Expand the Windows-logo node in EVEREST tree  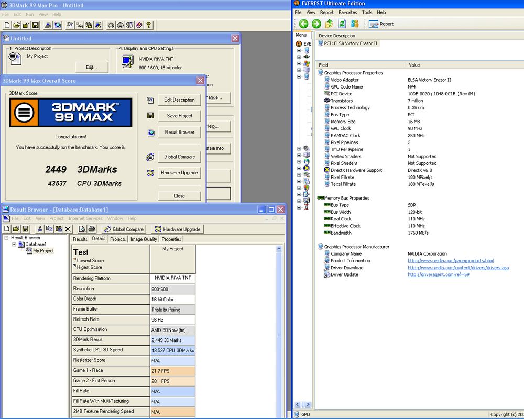tap(299, 63)
